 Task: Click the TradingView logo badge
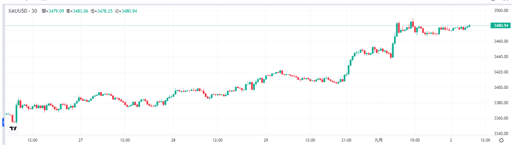(x=13, y=128)
